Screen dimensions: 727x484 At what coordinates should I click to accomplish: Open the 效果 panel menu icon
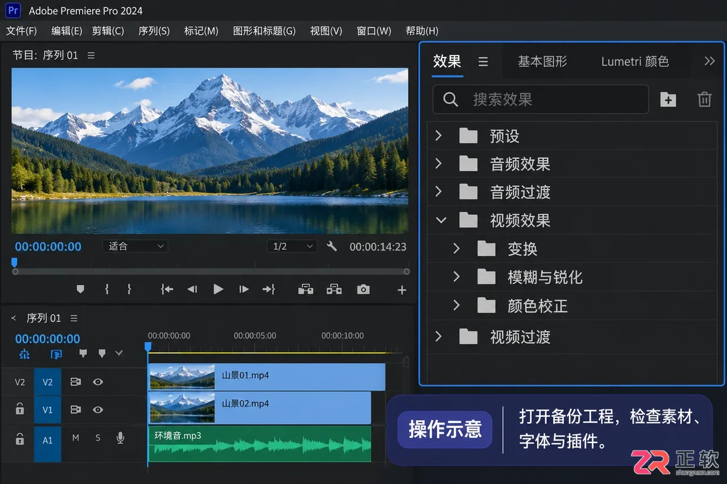[483, 62]
